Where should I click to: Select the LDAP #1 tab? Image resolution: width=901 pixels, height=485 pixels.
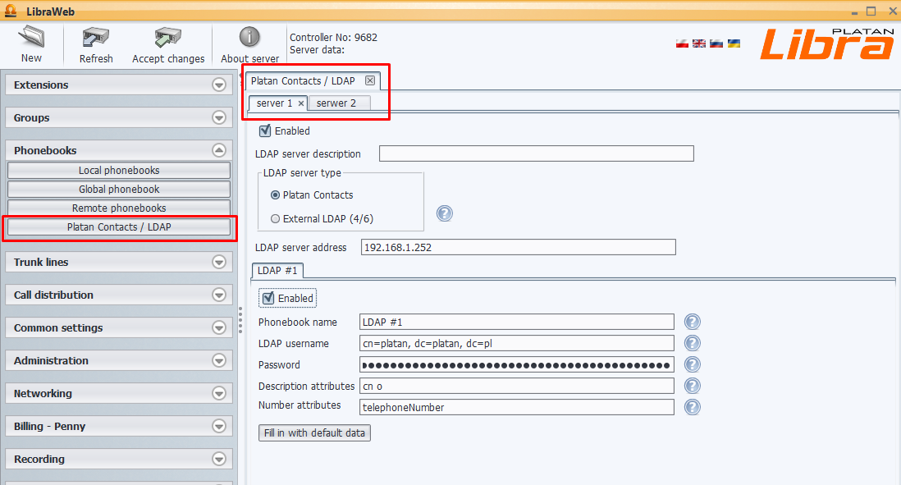pyautogui.click(x=277, y=271)
